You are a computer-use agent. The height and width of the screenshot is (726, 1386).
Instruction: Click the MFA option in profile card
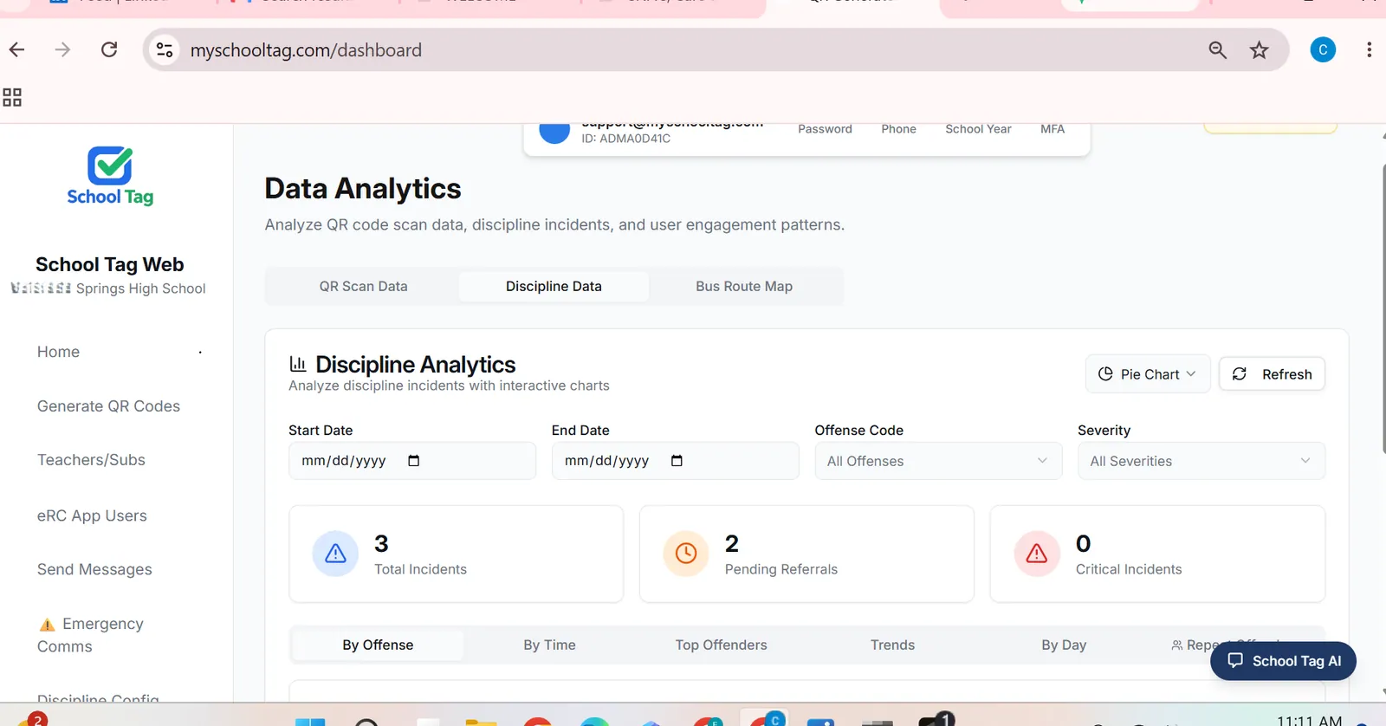coord(1052,129)
